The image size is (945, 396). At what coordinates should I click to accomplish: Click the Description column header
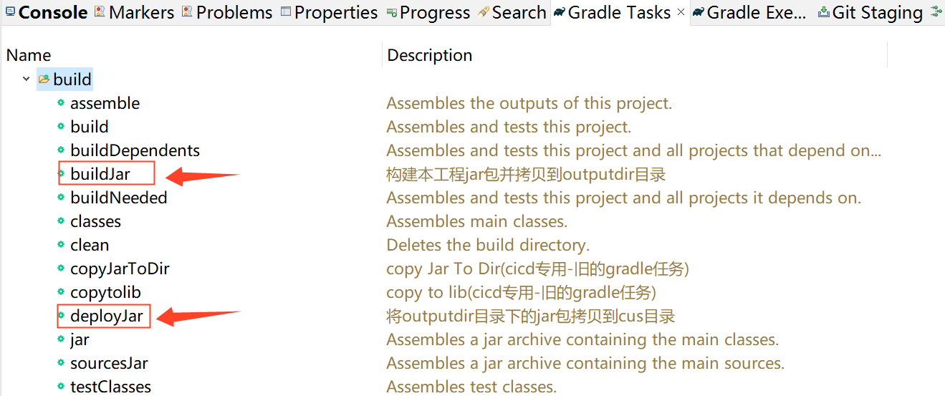click(x=430, y=55)
